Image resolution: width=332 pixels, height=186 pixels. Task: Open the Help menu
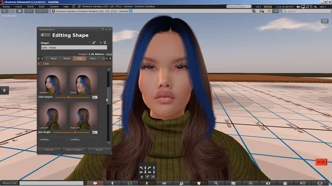pyautogui.click(x=66, y=7)
